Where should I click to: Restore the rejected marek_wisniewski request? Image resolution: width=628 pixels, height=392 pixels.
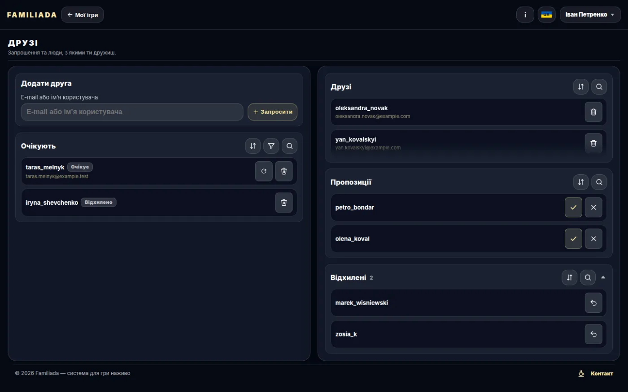[593, 303]
